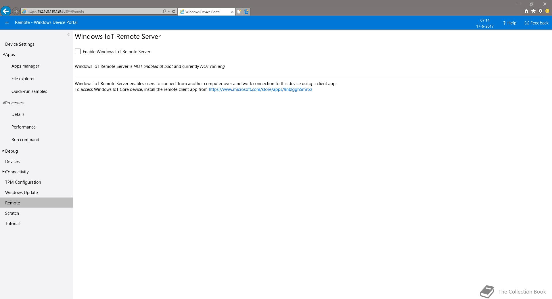This screenshot has height=299, width=552.
Task: Click the Feedback link in header
Action: point(536,23)
